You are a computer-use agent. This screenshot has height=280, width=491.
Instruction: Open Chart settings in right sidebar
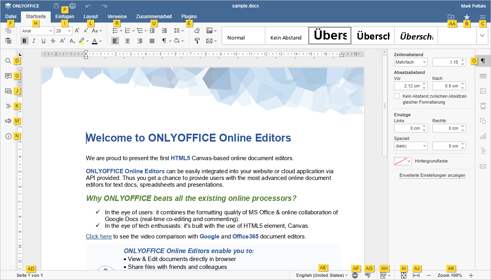coord(483,136)
